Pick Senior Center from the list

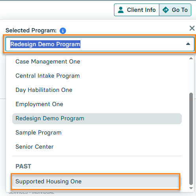coord(97,147)
